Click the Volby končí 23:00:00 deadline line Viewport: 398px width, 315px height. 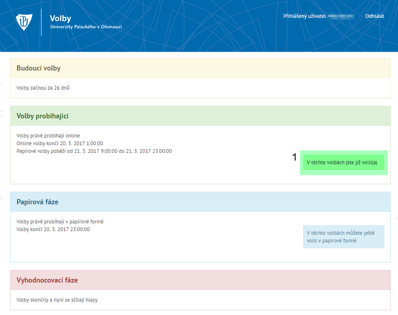click(53, 229)
